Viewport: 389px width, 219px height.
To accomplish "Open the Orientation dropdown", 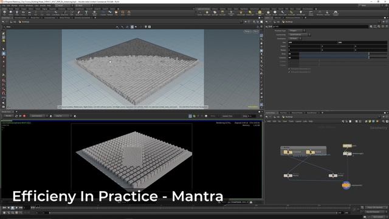I will tap(295, 38).
